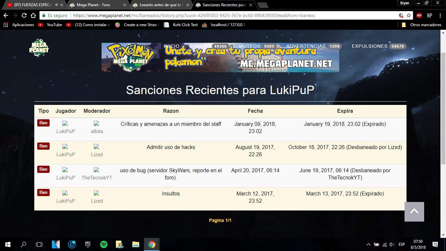Image resolution: width=446 pixels, height=251 pixels.
Task: Go to ADVERTENCIAS in the navigation
Action: tap(306, 46)
